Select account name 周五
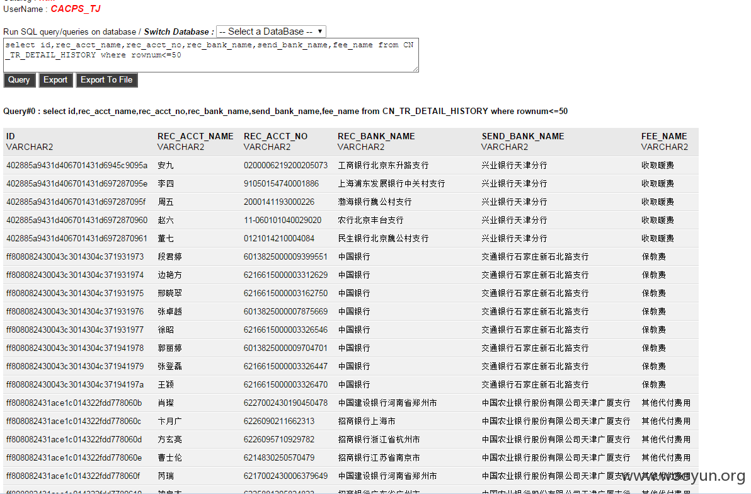751x494 pixels. [166, 202]
